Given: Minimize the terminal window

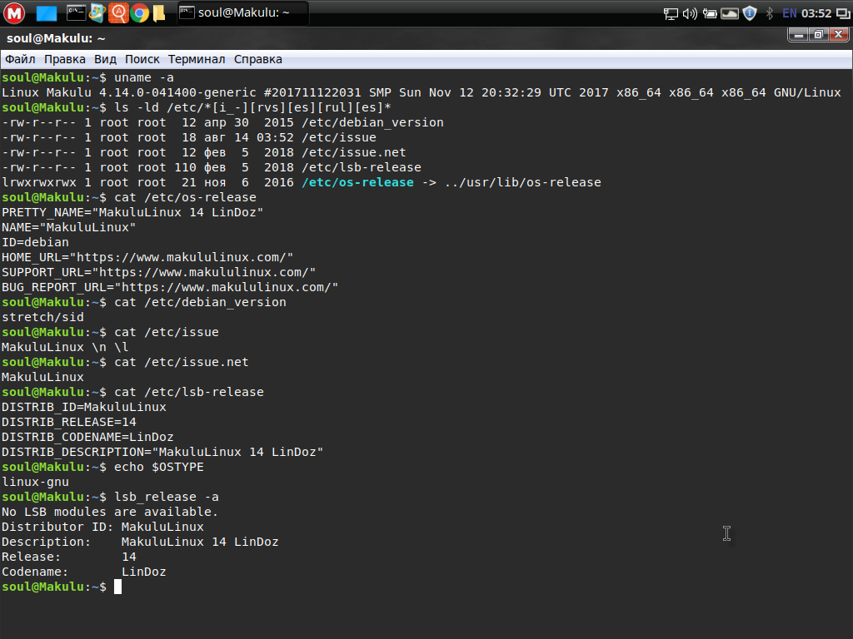Looking at the screenshot, I should [x=798, y=35].
